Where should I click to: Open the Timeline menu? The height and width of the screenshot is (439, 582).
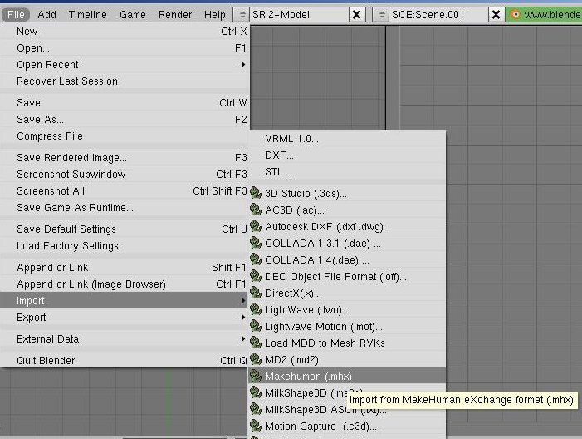[88, 14]
